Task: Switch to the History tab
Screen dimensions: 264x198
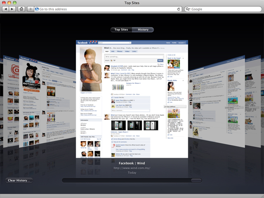Action: click(143, 30)
